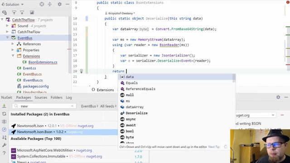The width and height of the screenshot is (290, 163).
Task: Click the NuGet wrench settings icon
Action: [x=4, y=145]
